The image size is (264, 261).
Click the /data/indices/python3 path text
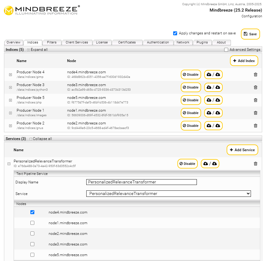pyautogui.click(x=32, y=90)
